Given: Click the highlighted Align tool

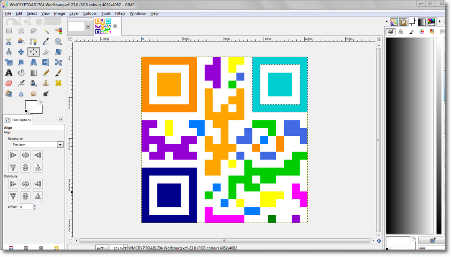Looking at the screenshot, I should click(x=33, y=52).
